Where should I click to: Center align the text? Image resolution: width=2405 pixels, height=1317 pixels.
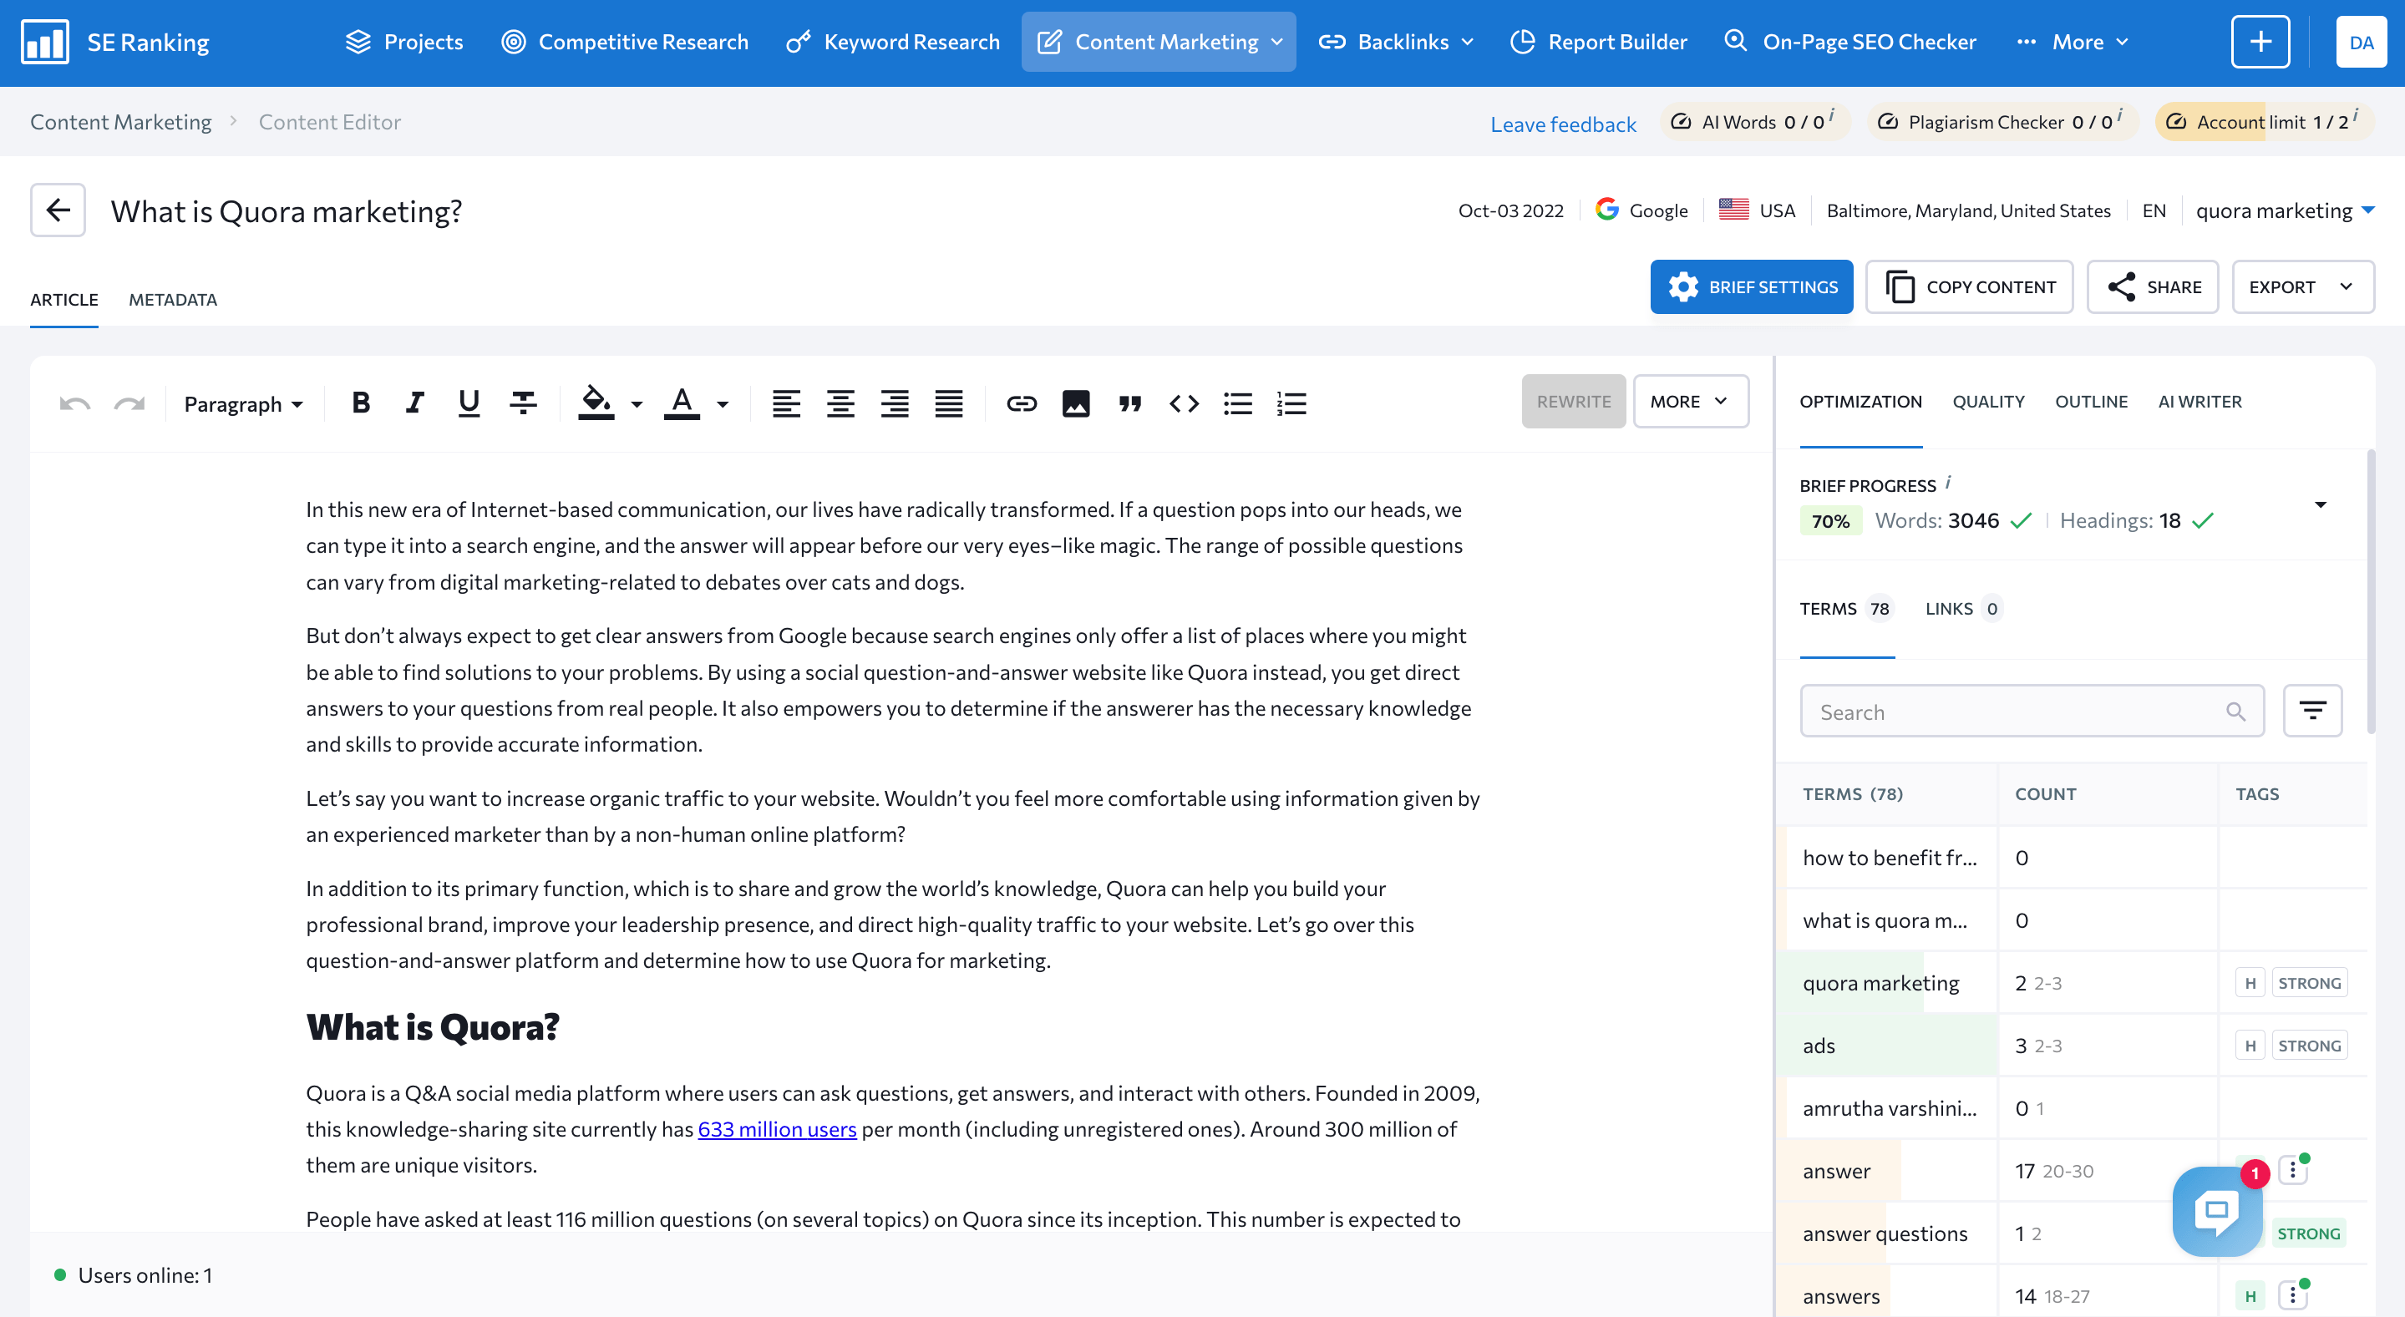coord(840,403)
